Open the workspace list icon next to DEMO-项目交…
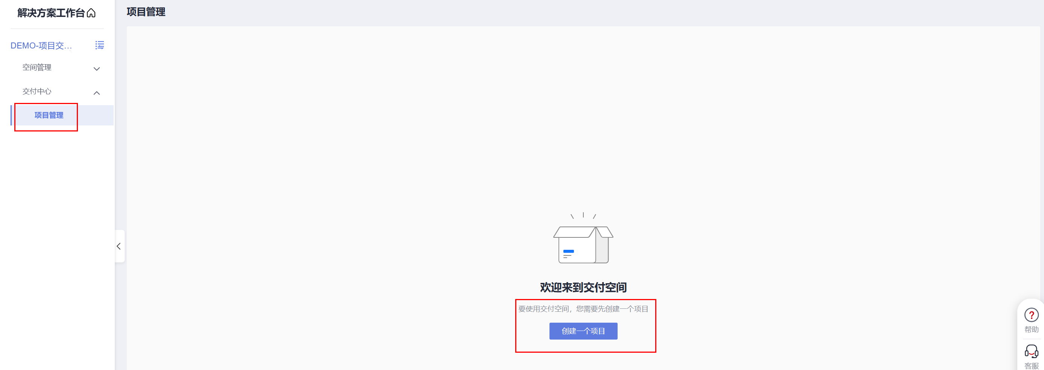Image resolution: width=1044 pixels, height=370 pixels. pos(99,45)
